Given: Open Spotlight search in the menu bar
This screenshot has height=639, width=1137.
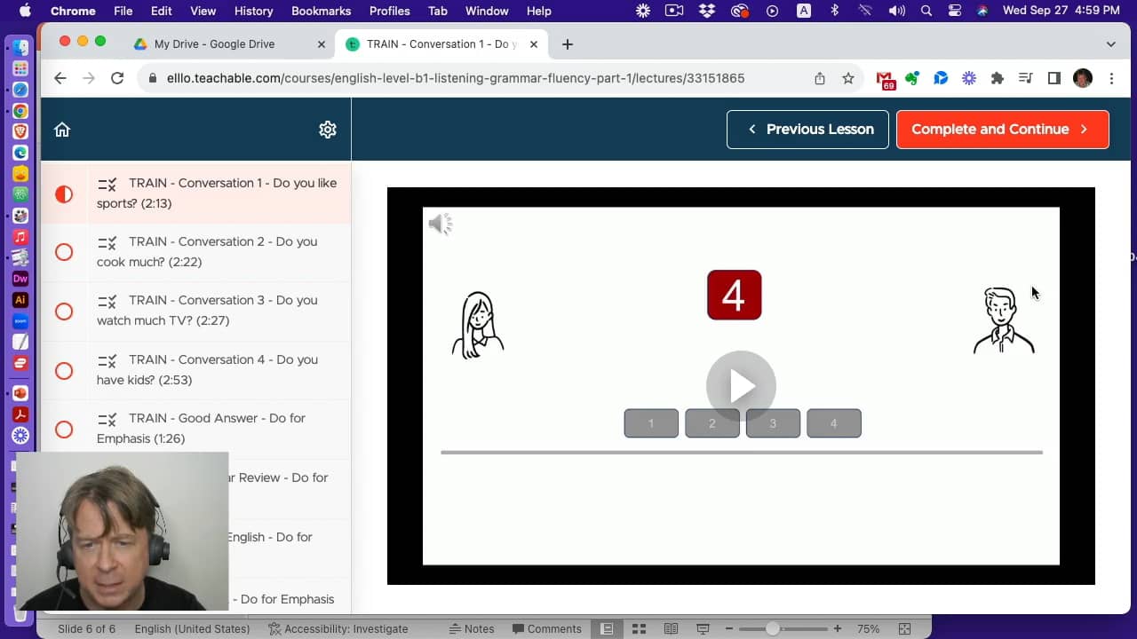Looking at the screenshot, I should click(x=926, y=11).
